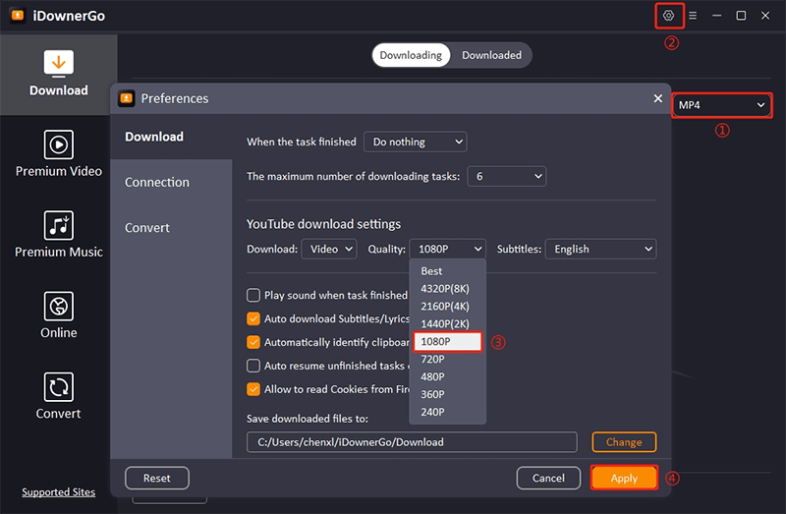Expand the MP4 format dropdown
786x514 pixels.
(721, 105)
